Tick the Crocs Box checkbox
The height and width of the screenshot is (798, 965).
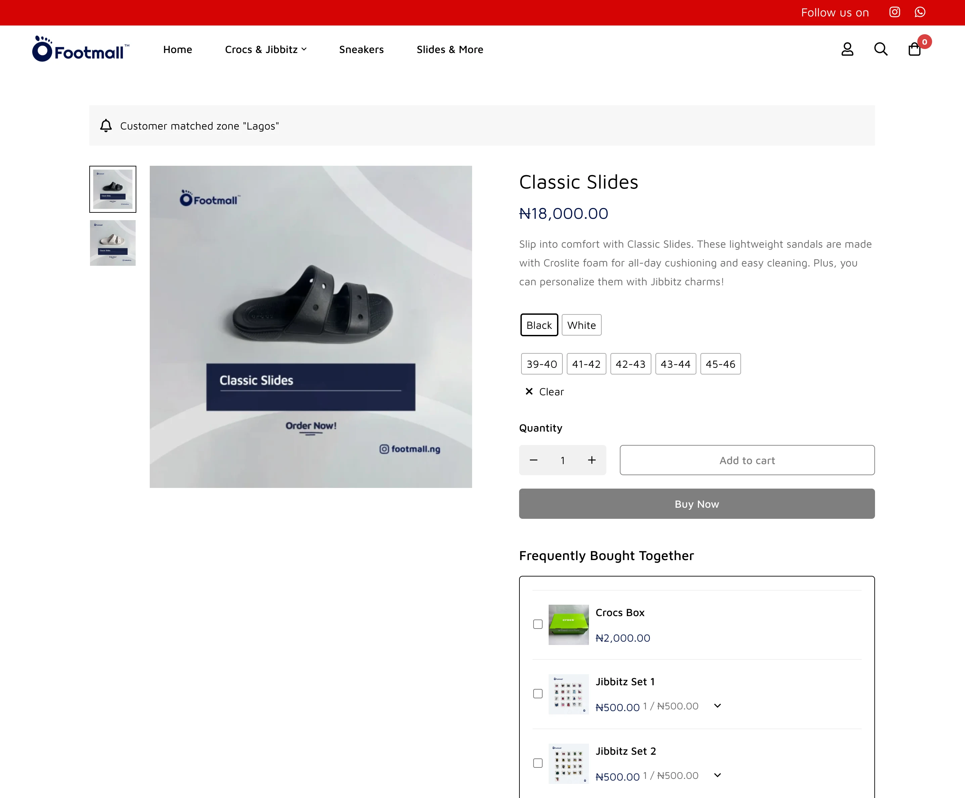(x=538, y=625)
